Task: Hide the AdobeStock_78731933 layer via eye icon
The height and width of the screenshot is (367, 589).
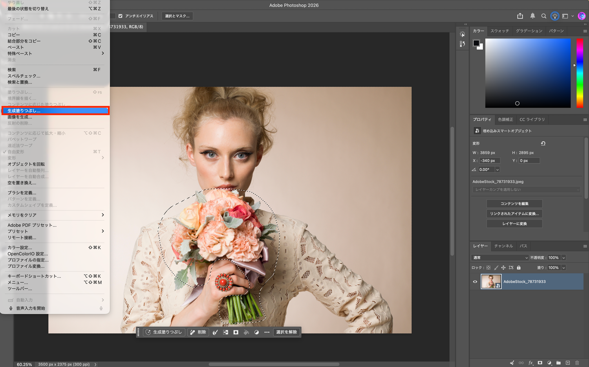Action: 475,282
